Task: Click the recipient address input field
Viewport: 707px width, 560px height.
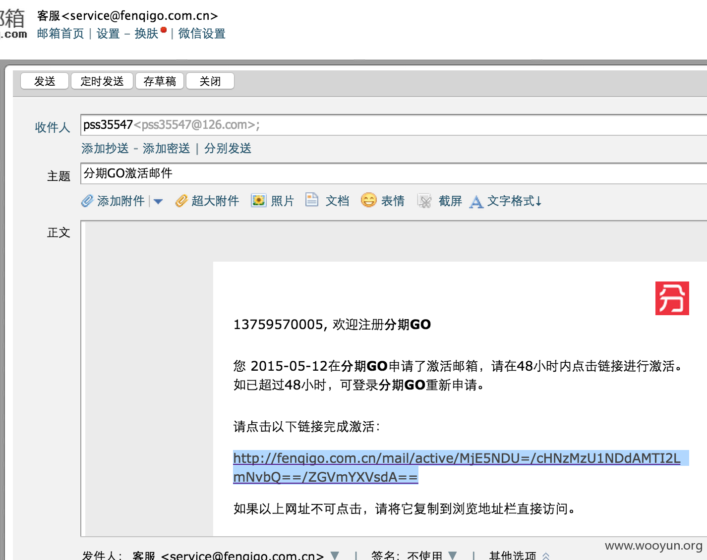Action: pos(394,125)
